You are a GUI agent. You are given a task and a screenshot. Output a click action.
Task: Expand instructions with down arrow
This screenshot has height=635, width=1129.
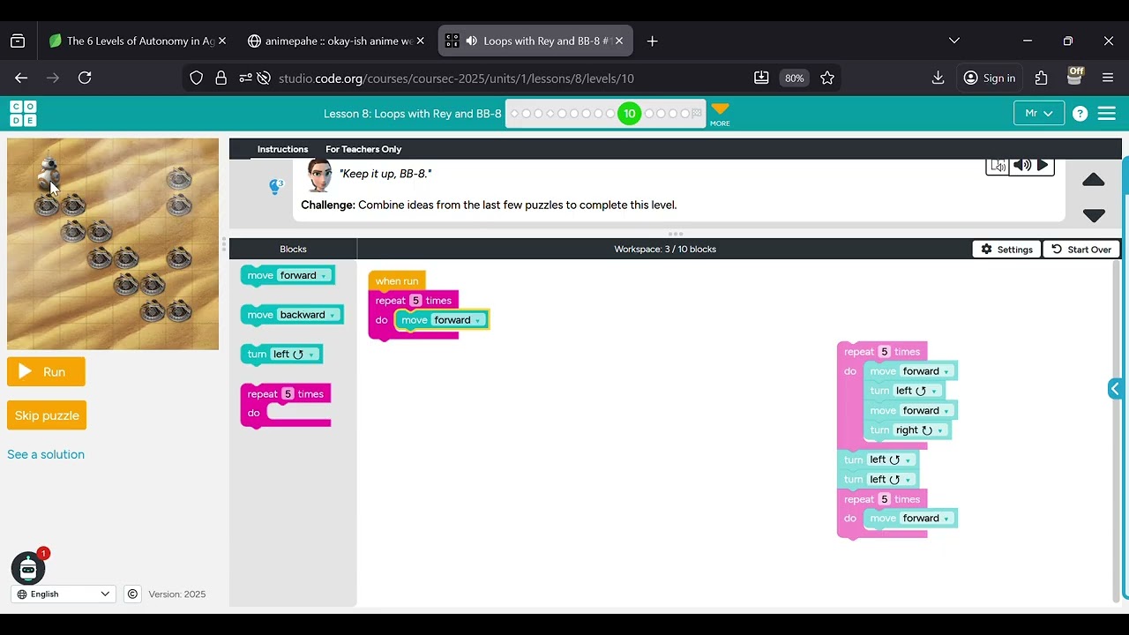pos(1093,215)
